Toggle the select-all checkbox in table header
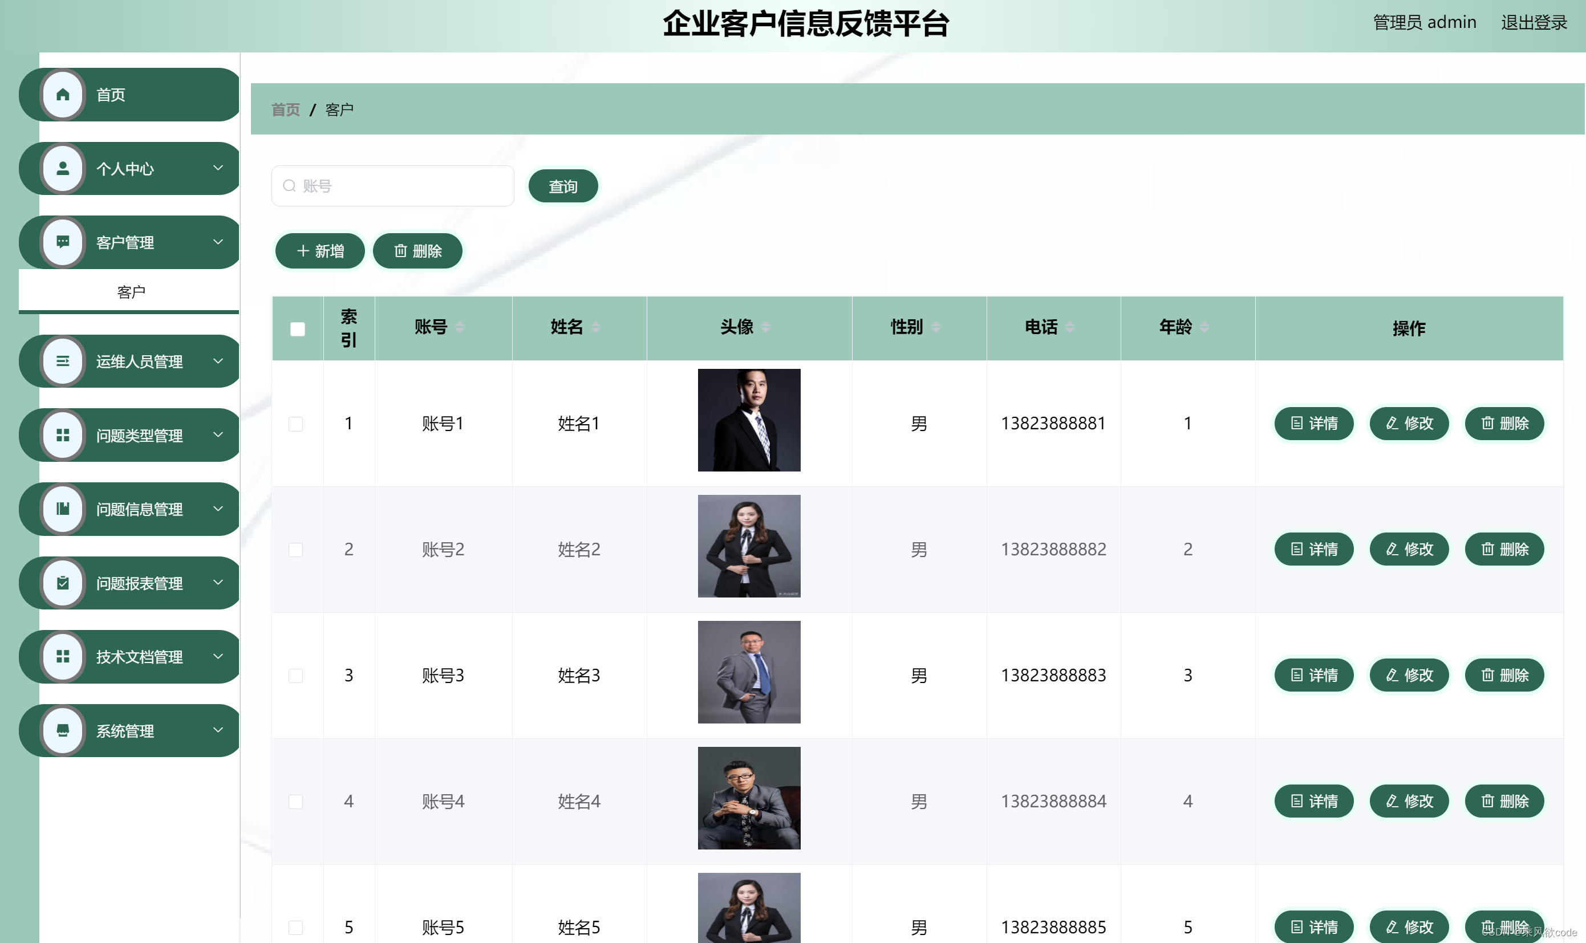 (297, 329)
